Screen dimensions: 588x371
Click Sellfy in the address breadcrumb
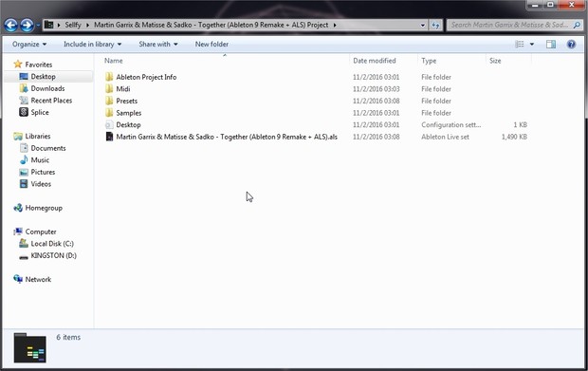73,25
